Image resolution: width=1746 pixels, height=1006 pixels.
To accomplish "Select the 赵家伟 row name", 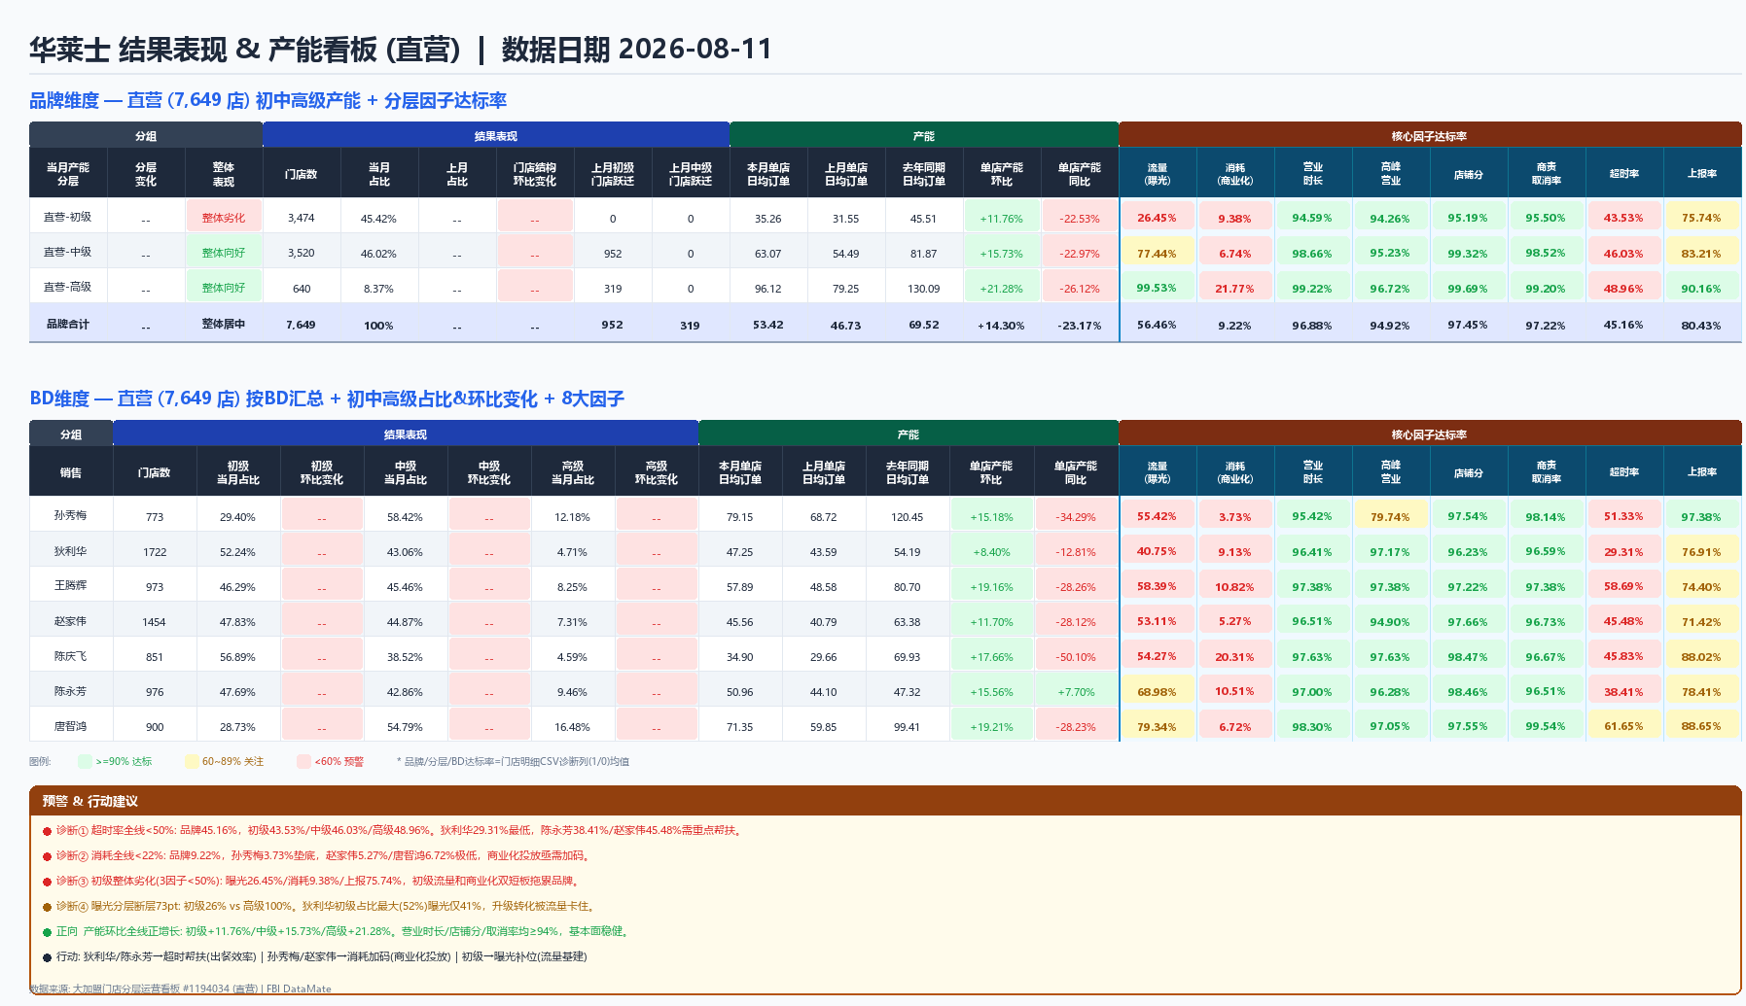I will point(71,621).
